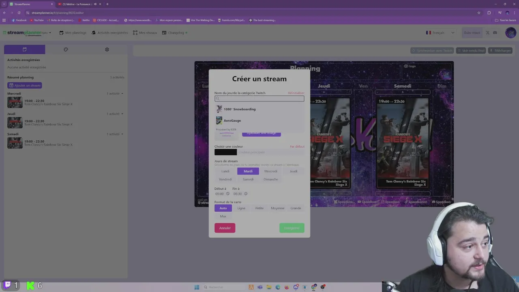Click the X (Twitter) social icon
519x292 pixels.
488,33
